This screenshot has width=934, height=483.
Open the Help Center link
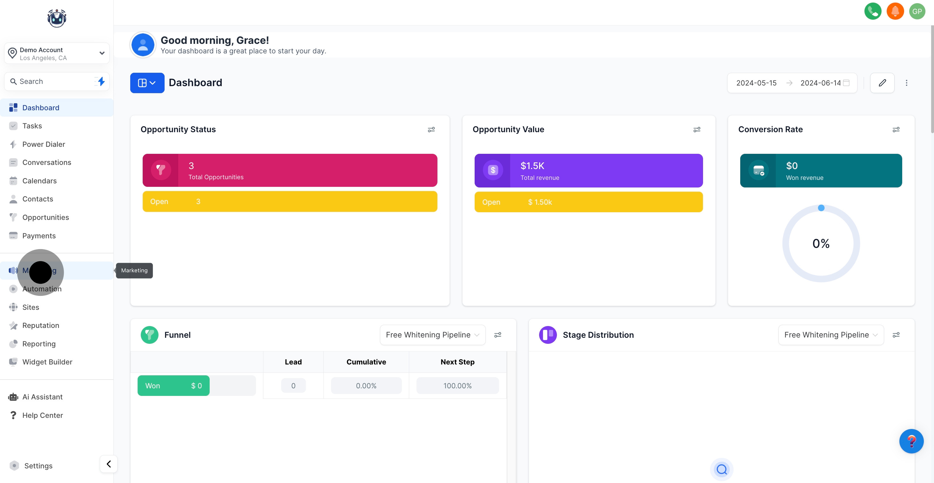[x=43, y=415]
